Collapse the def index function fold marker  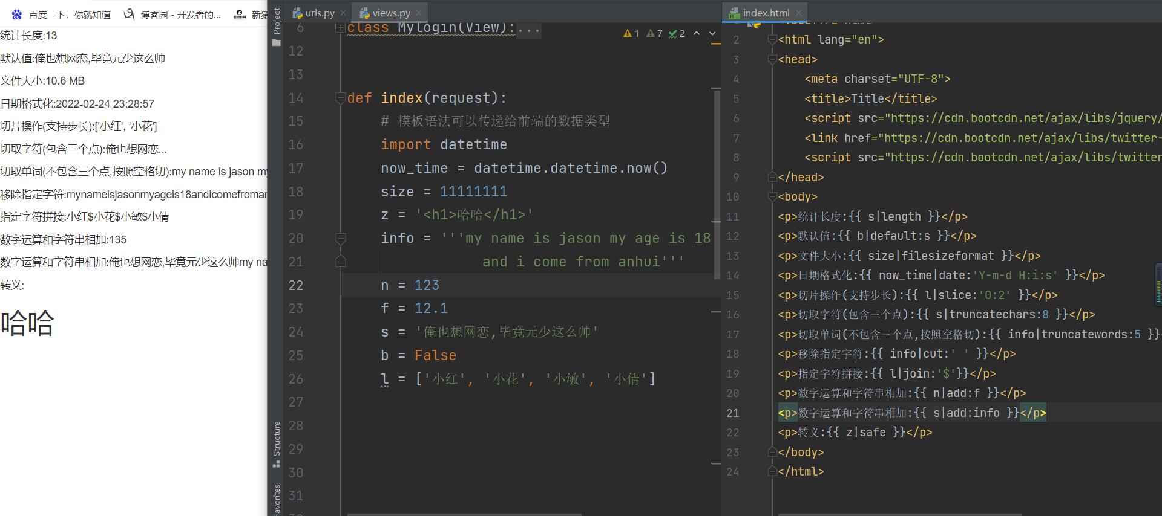(x=340, y=98)
